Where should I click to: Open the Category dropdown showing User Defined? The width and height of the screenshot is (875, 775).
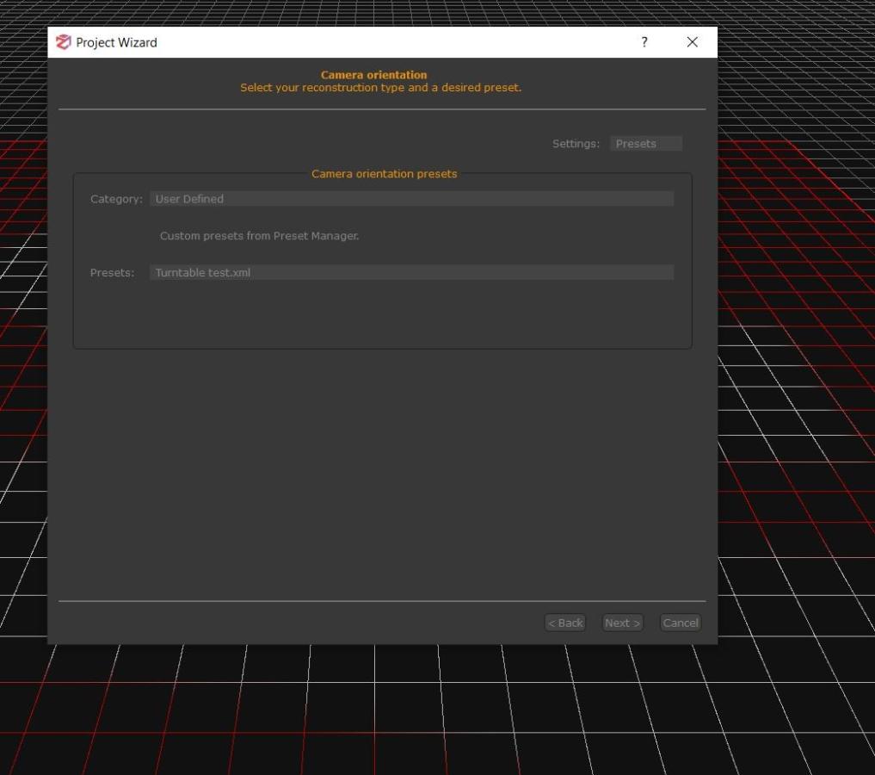(411, 199)
